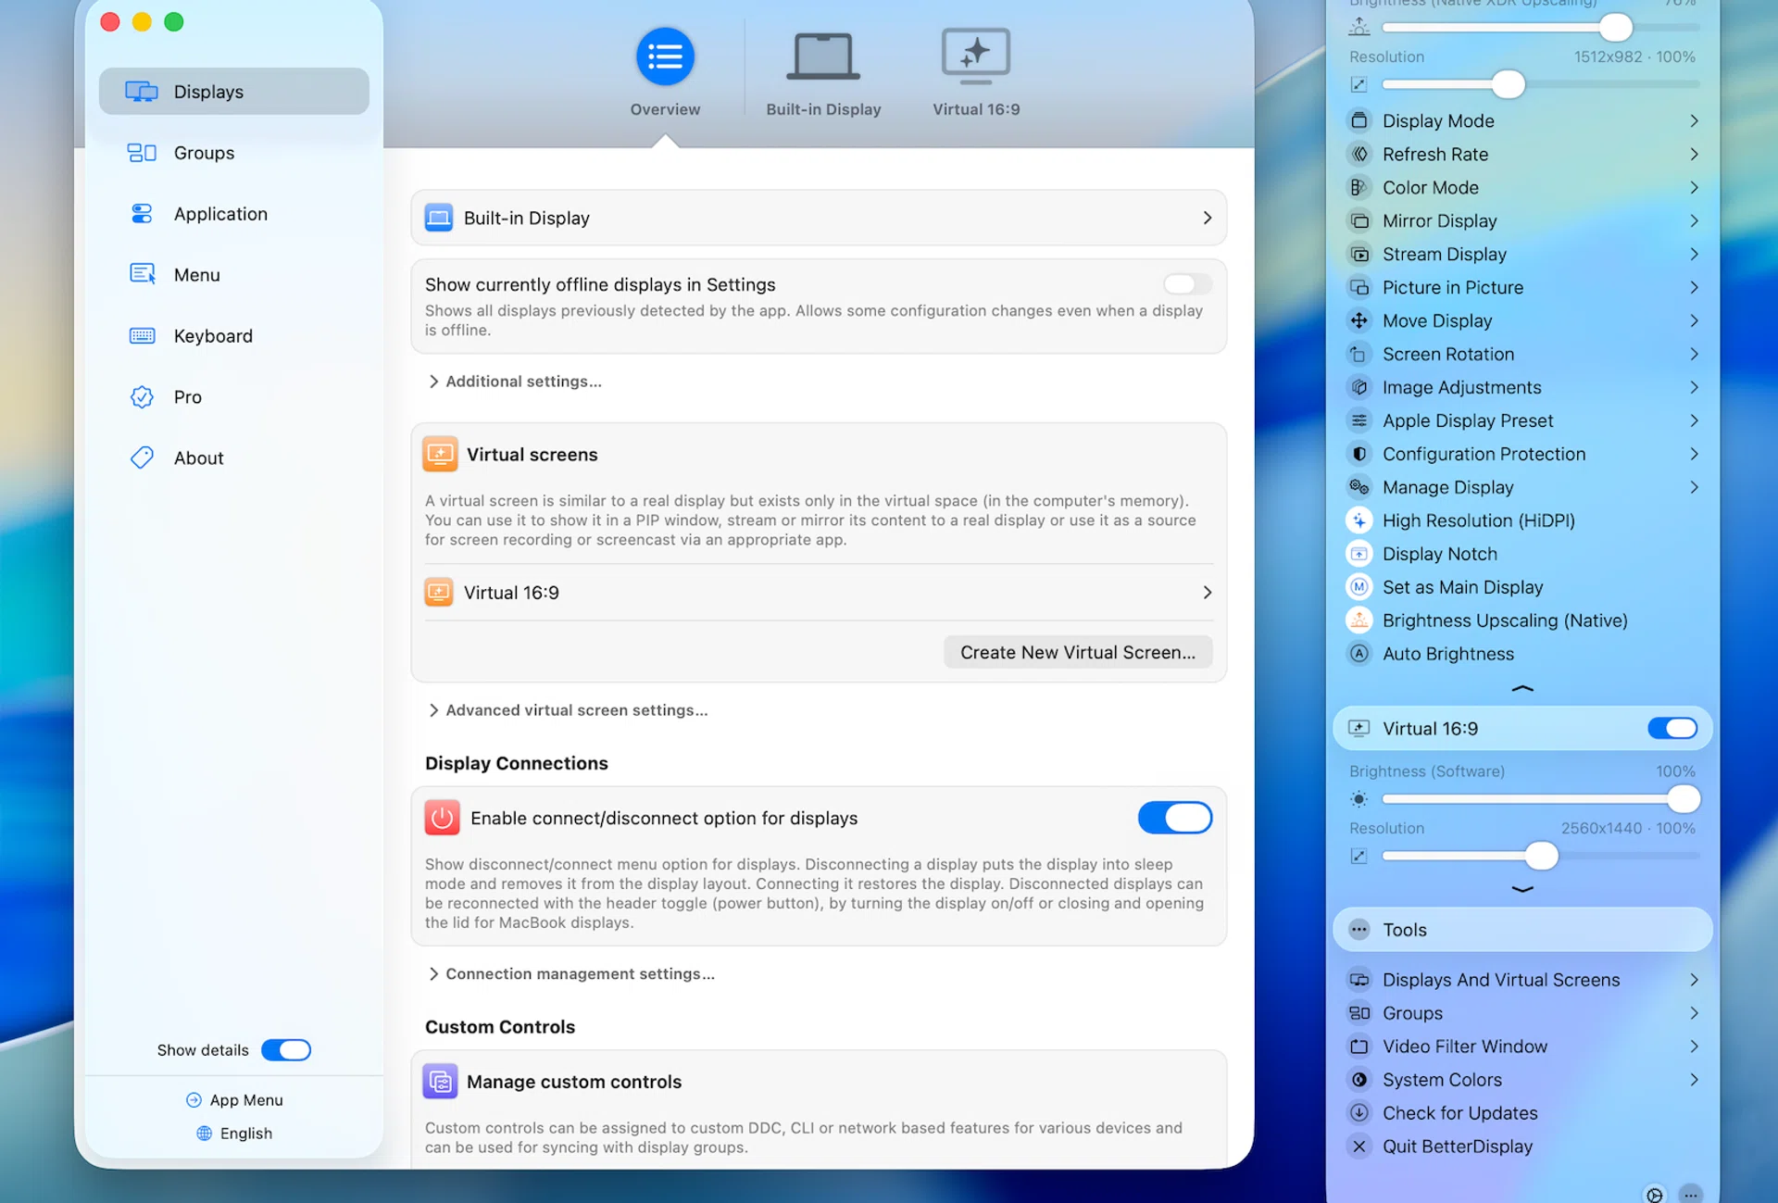Disable connect/disconnect option for displays
Screen dimensions: 1778x1203
click(1175, 818)
